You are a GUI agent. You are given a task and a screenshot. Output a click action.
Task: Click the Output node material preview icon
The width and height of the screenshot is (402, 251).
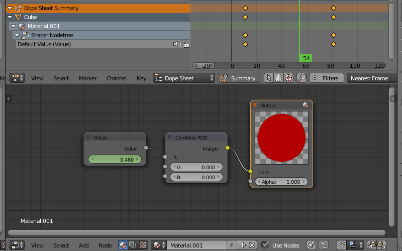click(305, 105)
